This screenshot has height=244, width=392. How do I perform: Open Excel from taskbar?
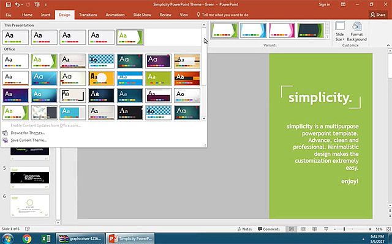(x=45, y=238)
